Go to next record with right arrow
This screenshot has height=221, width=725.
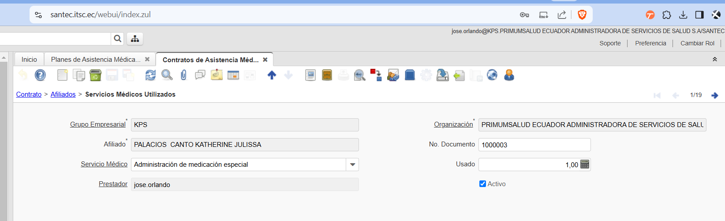click(715, 95)
